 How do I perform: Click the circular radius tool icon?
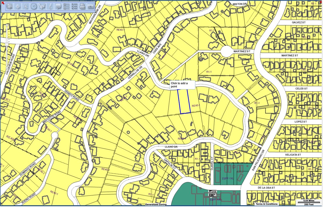34,6
